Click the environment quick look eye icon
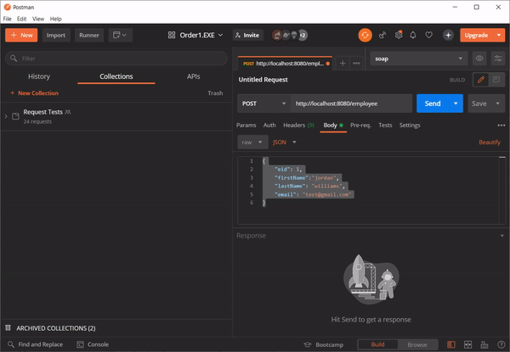The width and height of the screenshot is (510, 352). coord(479,59)
